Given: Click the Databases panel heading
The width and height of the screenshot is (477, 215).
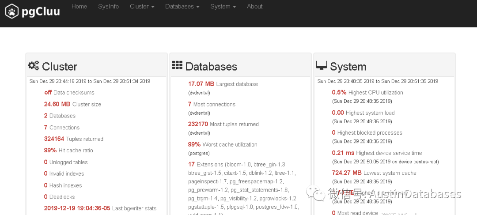Looking at the screenshot, I should point(211,67).
